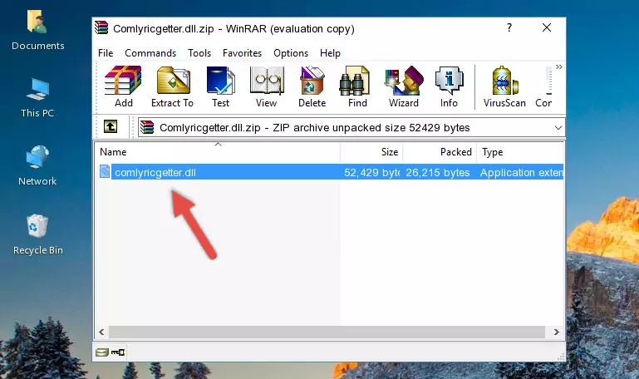Click the Delete toolbar icon
The image size is (639, 379).
click(x=312, y=86)
